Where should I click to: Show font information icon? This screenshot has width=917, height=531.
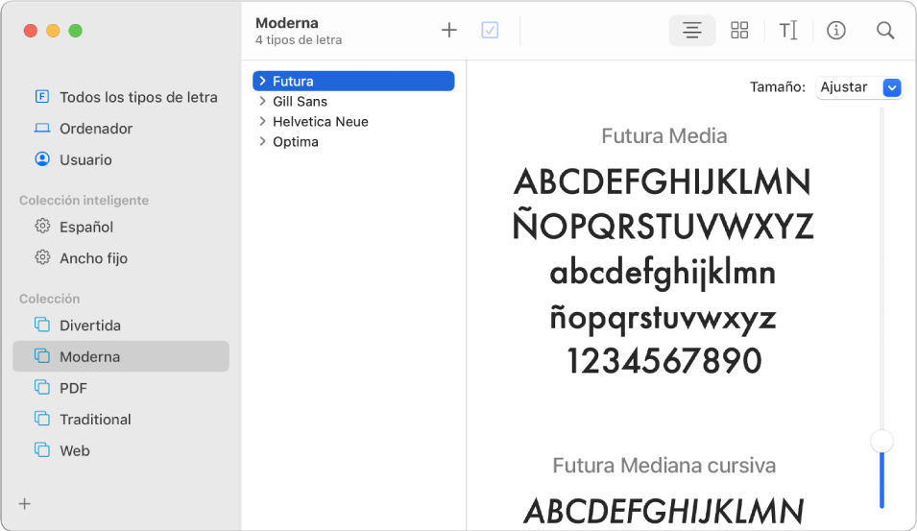835,30
